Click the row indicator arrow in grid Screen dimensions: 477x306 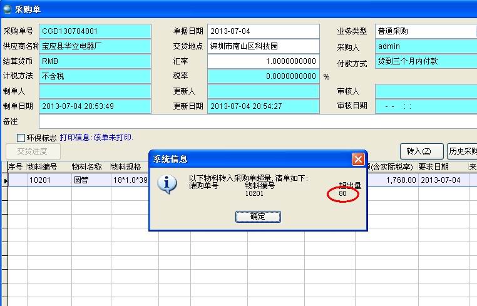pyautogui.click(x=4, y=180)
